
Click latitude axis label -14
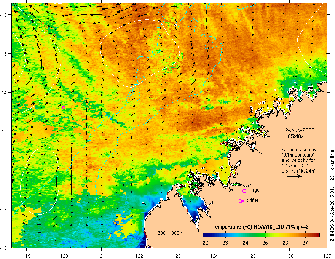[4, 93]
